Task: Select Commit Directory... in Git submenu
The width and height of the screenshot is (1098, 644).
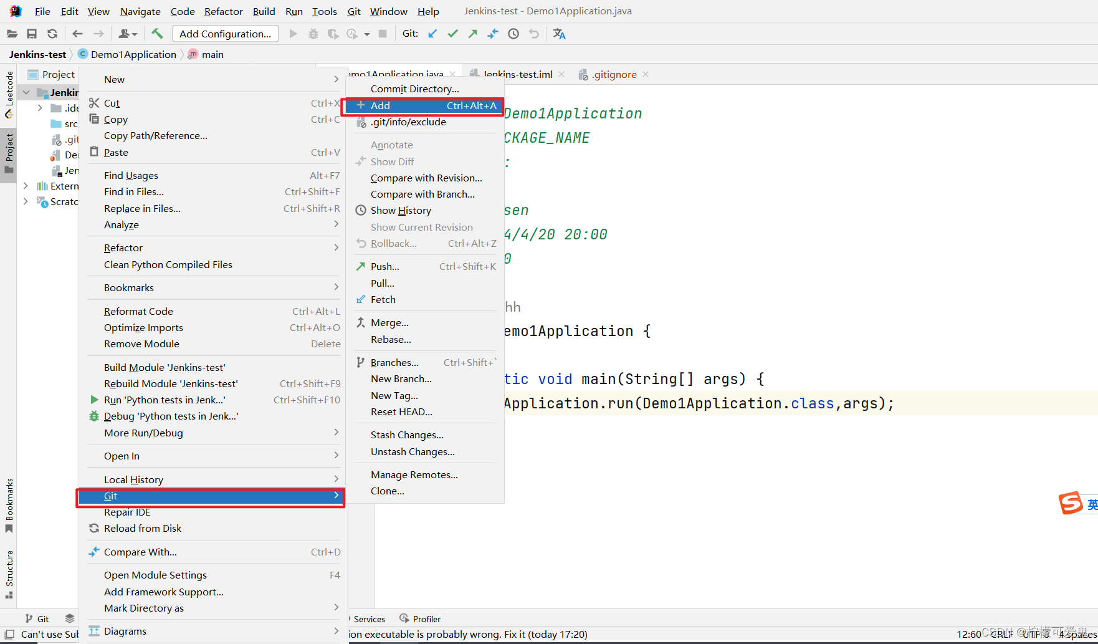Action: click(x=426, y=89)
